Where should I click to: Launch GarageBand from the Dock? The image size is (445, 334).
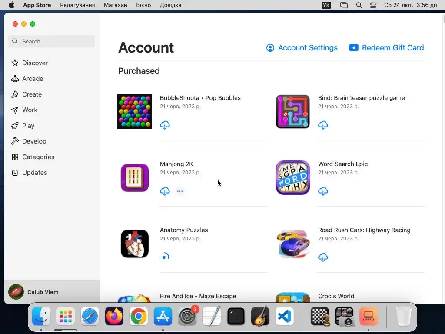pos(260,316)
